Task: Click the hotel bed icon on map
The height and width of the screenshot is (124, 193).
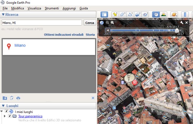Action: pyautogui.click(x=162, y=50)
